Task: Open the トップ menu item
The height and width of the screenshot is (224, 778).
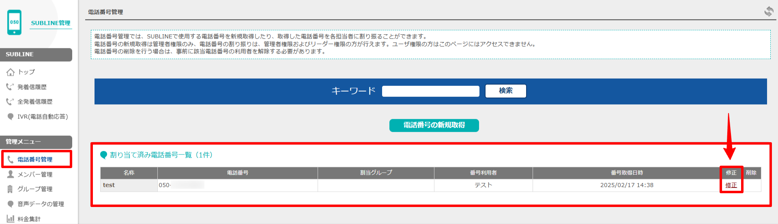Action: tap(26, 72)
